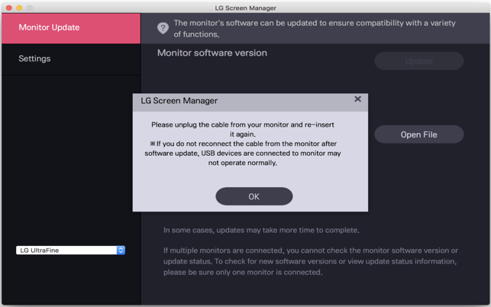Click "In some cases, updates may take more time" text
This screenshot has height=307, width=491.
[x=261, y=230]
